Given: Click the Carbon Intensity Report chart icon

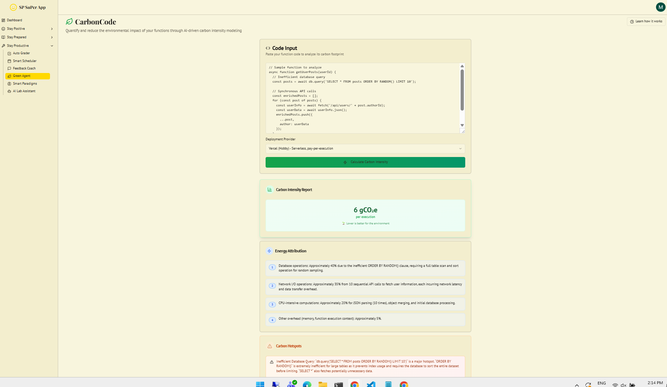Looking at the screenshot, I should 269,190.
